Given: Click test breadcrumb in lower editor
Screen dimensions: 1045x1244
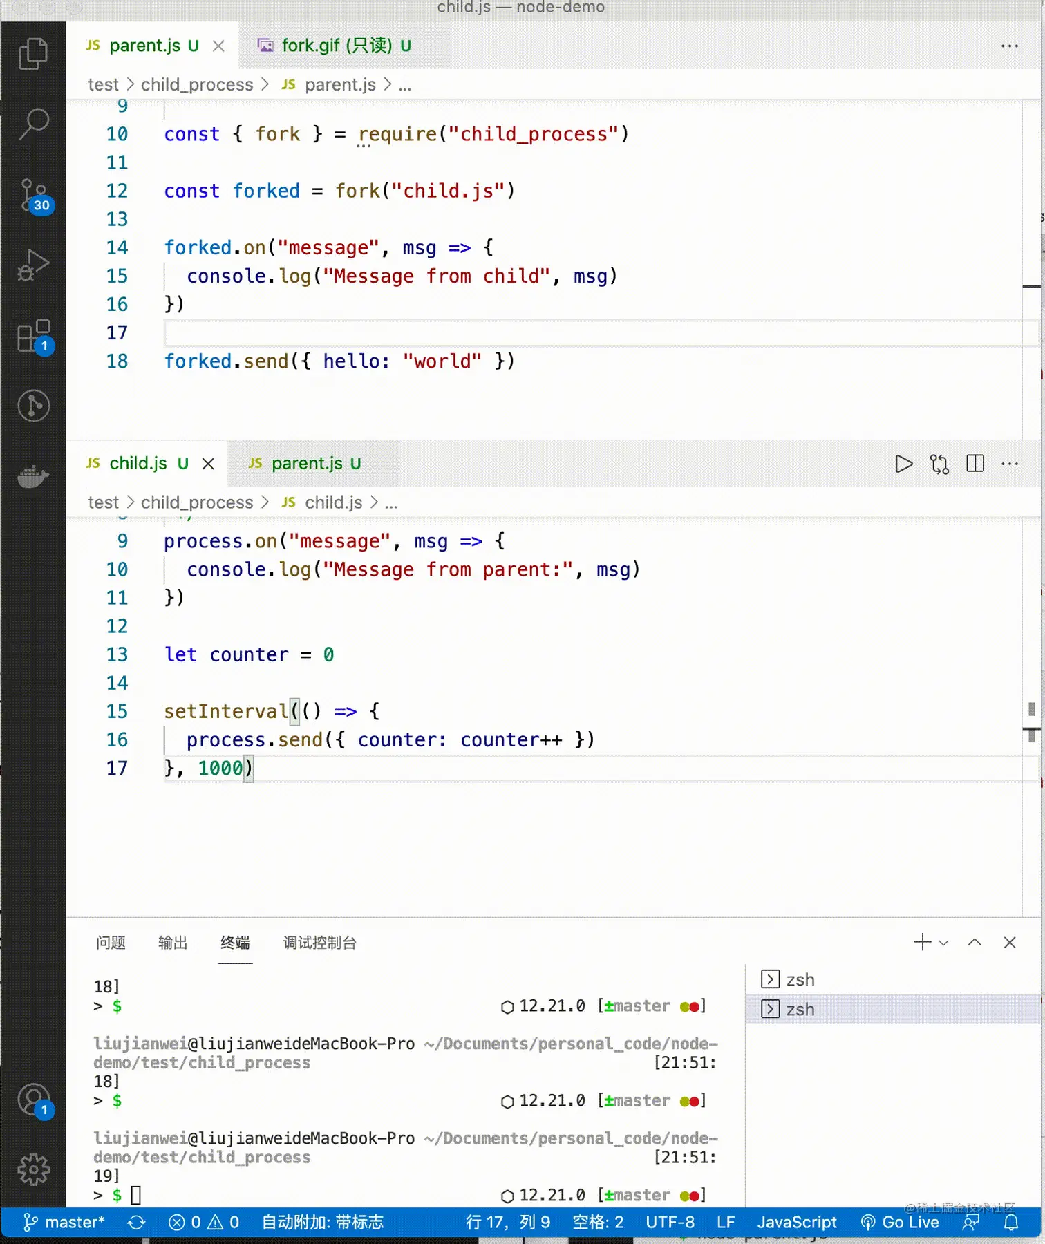Looking at the screenshot, I should tap(103, 502).
